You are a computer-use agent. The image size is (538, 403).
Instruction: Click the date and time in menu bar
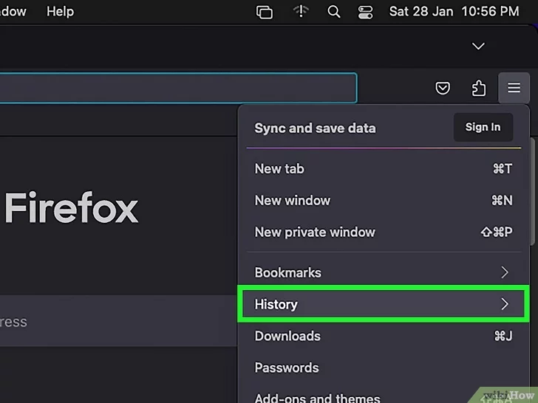[x=454, y=11]
